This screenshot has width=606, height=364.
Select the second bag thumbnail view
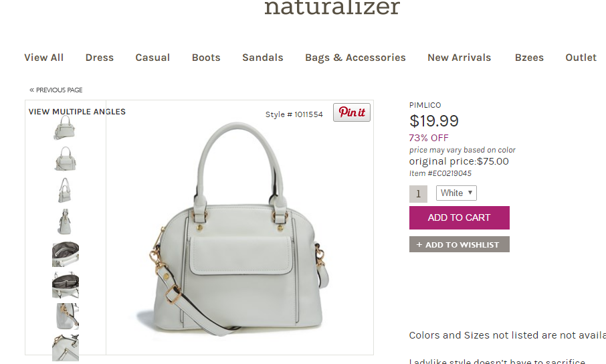click(65, 159)
